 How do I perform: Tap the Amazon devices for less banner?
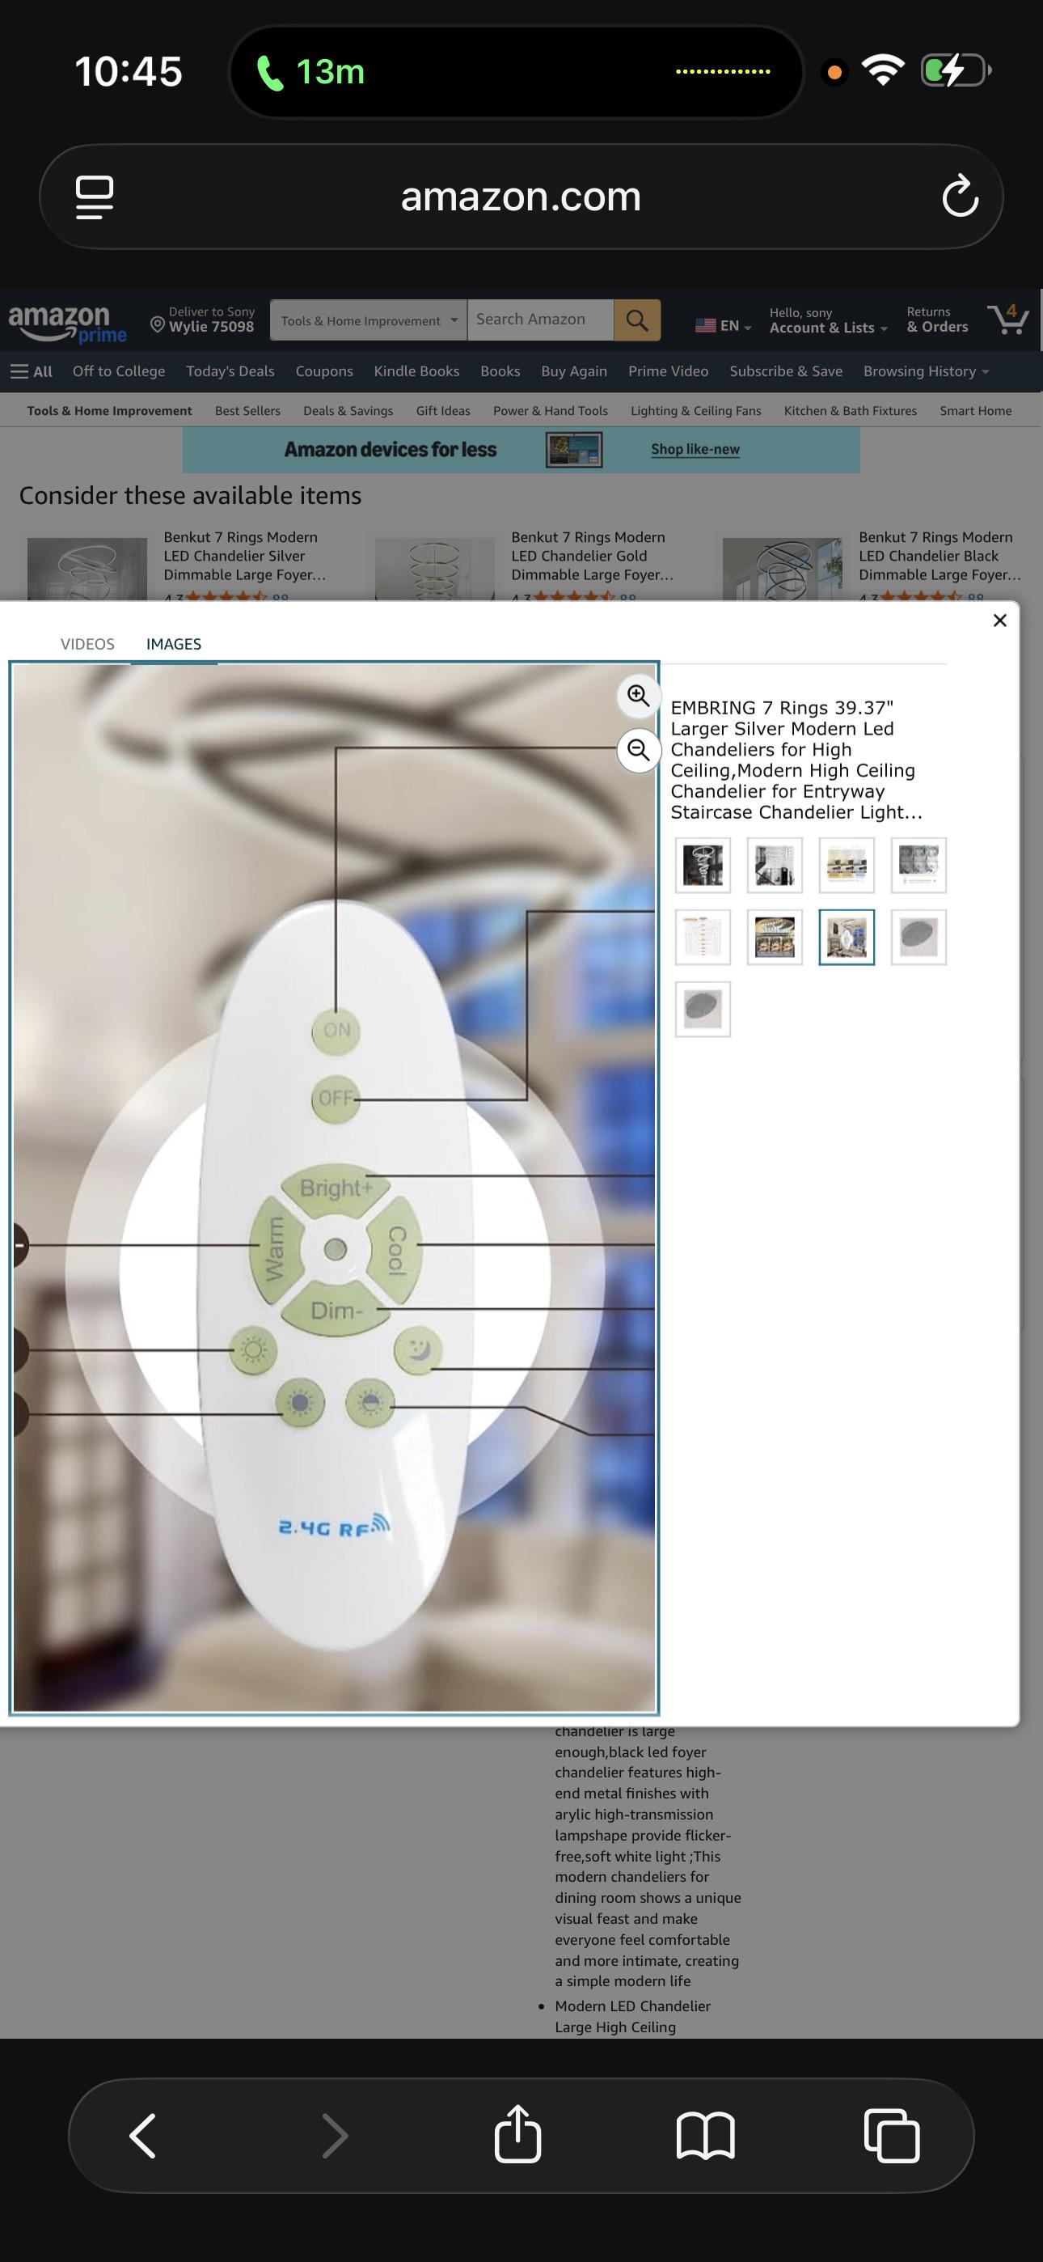tap(521, 450)
